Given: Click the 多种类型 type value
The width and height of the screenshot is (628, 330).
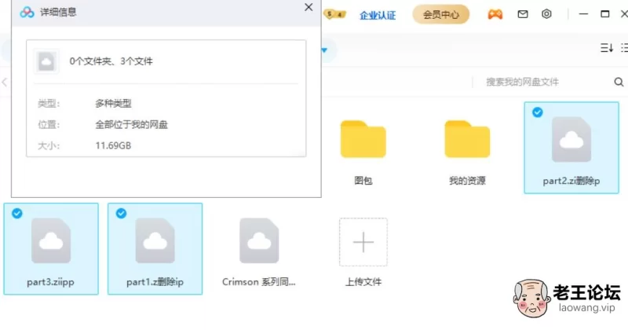Looking at the screenshot, I should tap(113, 104).
